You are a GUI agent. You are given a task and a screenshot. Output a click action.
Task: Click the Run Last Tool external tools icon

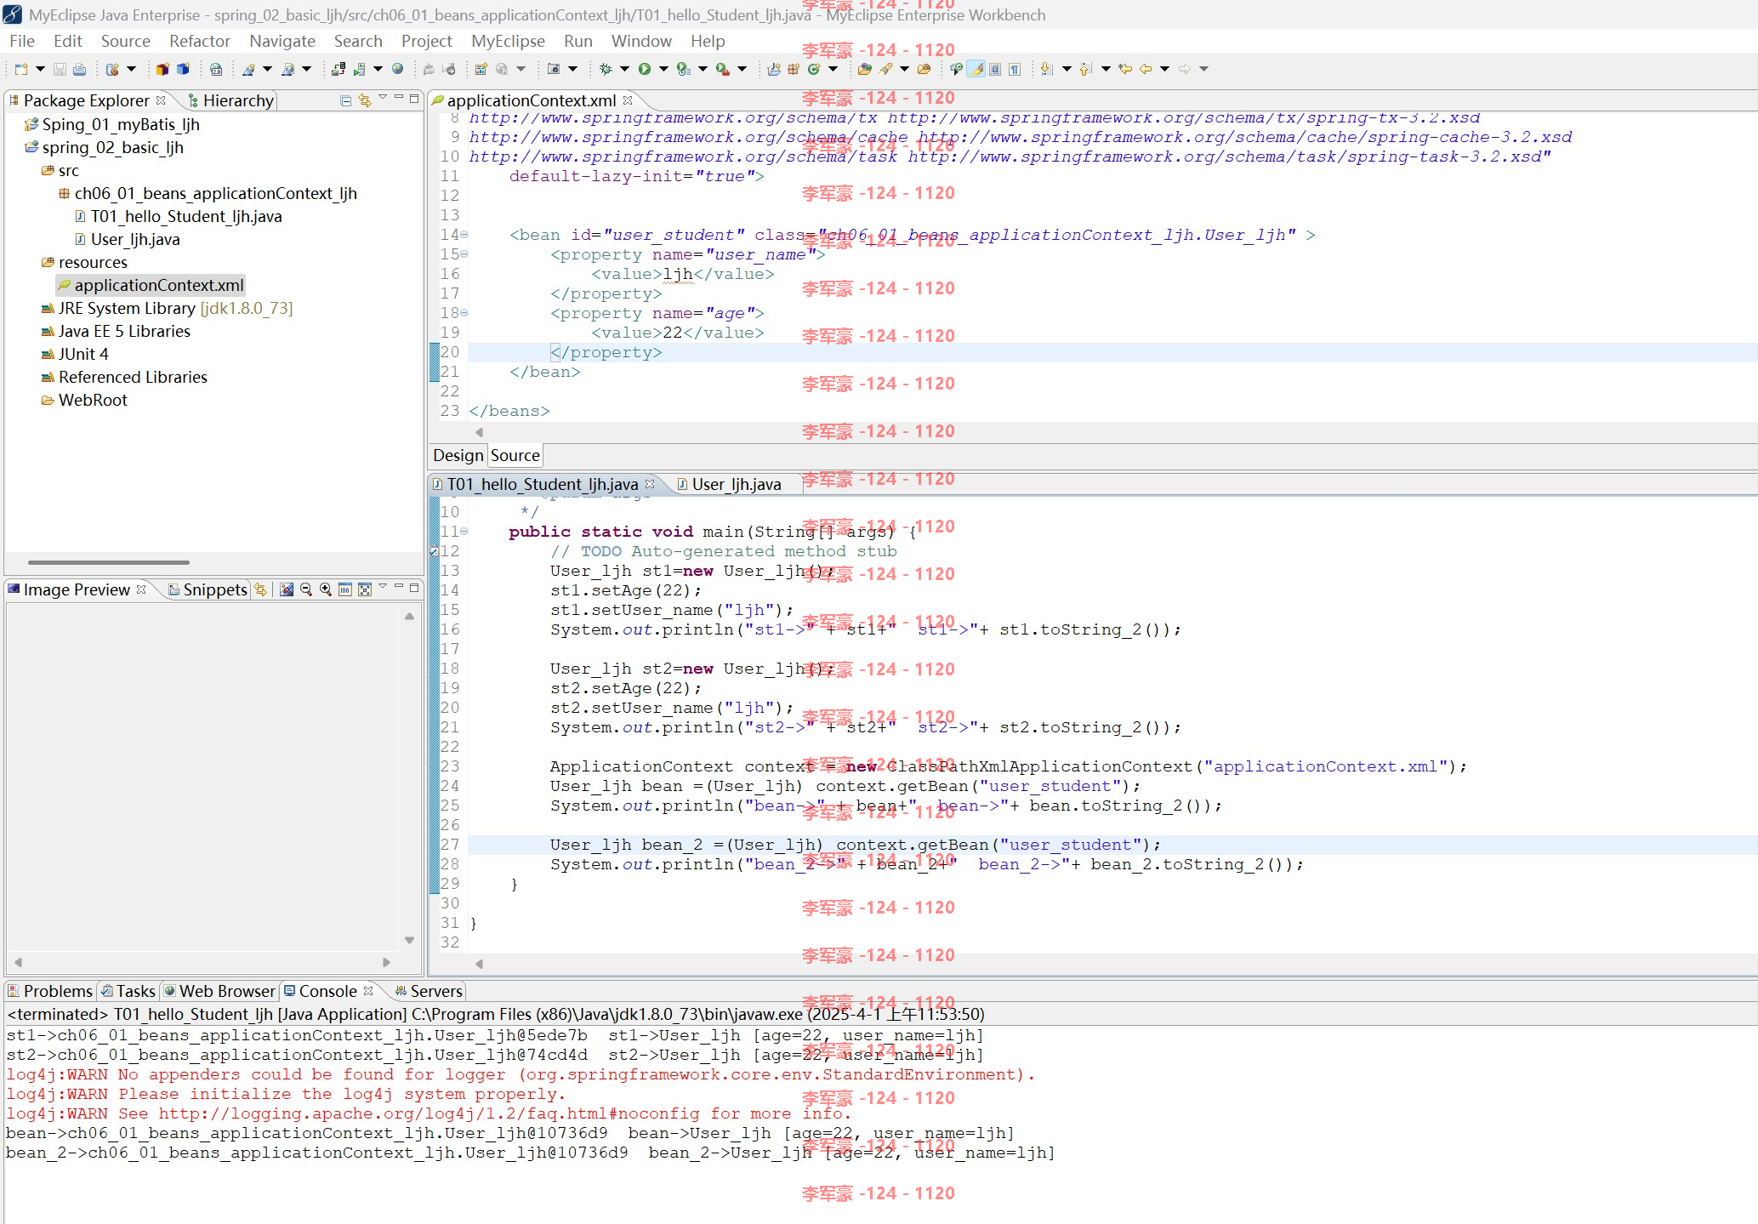pyautogui.click(x=722, y=69)
